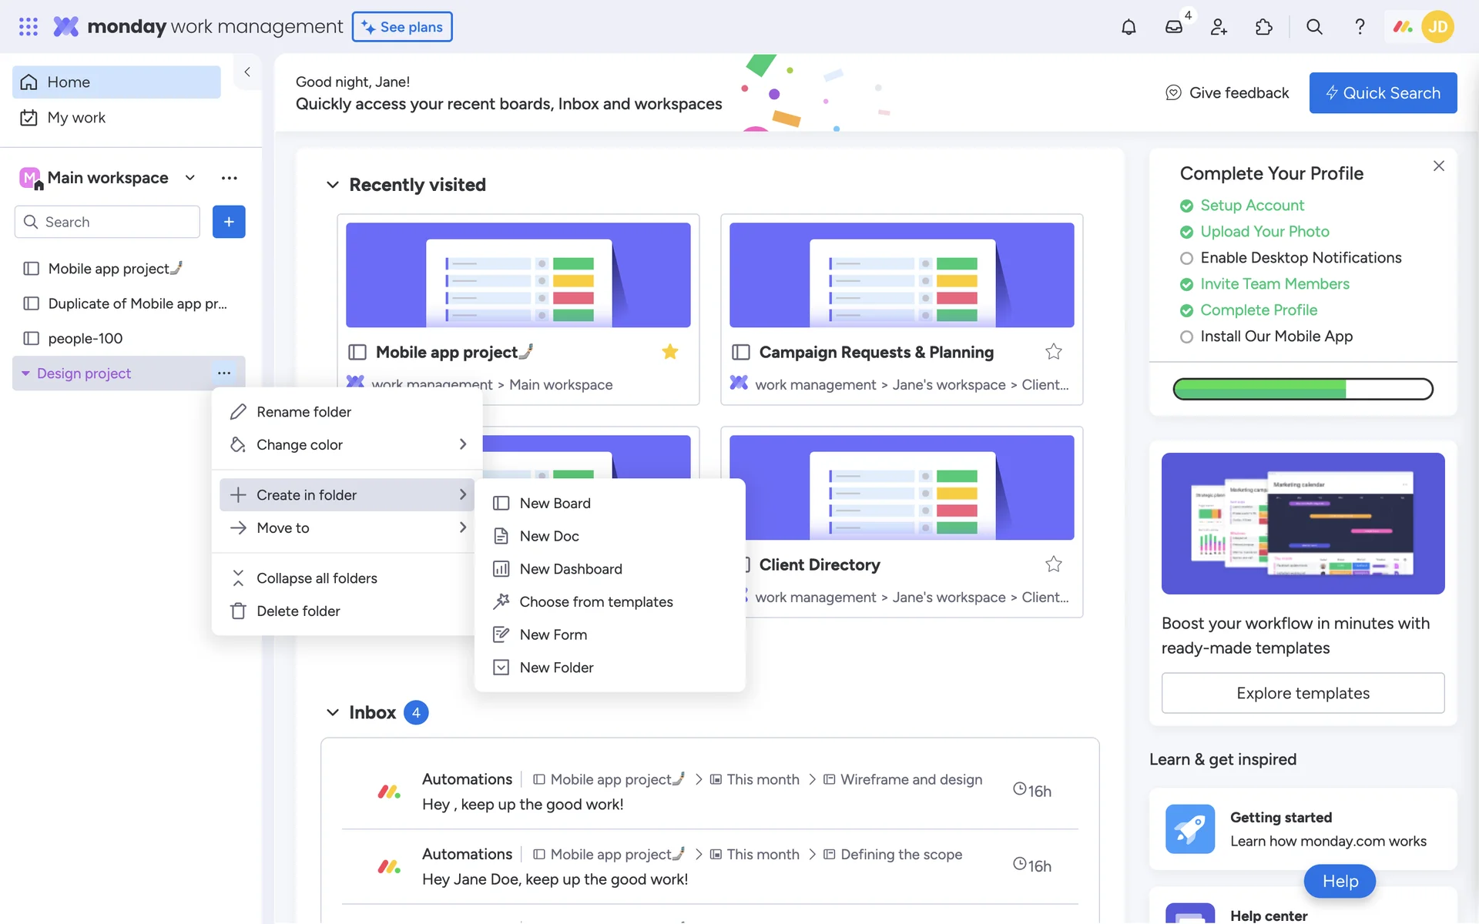Click the Quick Search button

(1382, 93)
